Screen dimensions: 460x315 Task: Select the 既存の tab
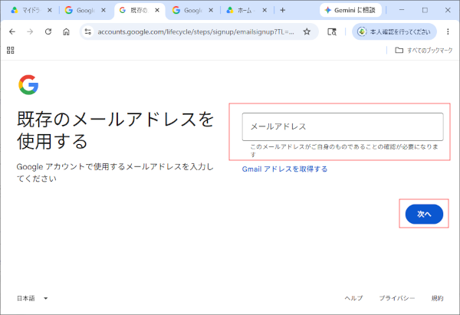coord(138,10)
